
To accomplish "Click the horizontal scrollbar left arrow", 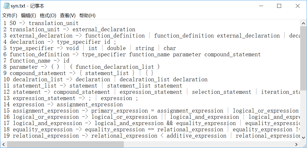I will point(4,144).
